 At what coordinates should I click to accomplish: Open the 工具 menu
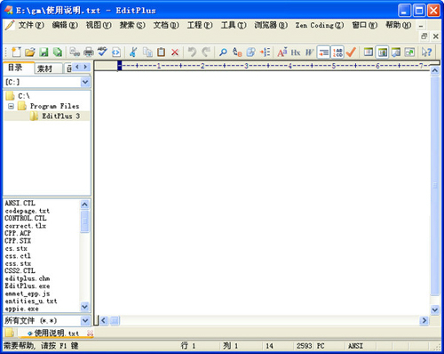(234, 25)
